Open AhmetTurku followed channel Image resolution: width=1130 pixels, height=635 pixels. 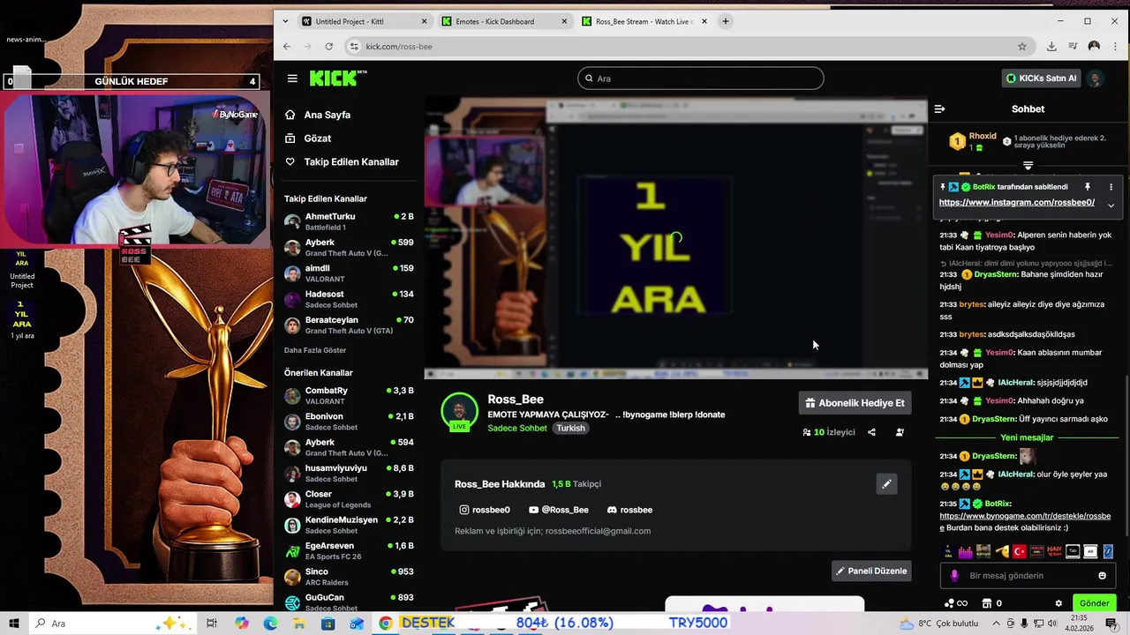(x=349, y=221)
